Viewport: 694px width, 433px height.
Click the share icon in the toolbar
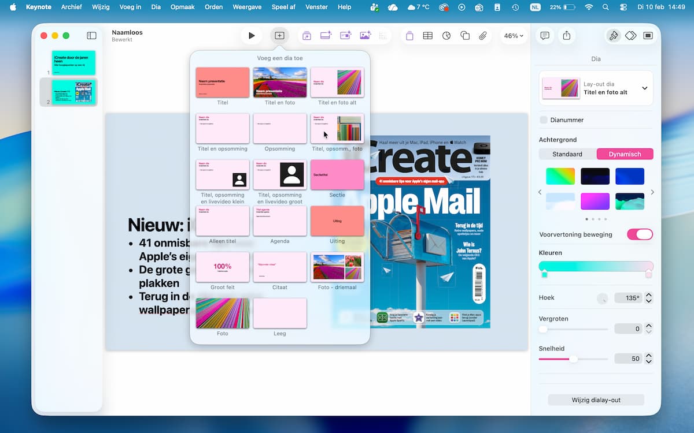click(567, 36)
